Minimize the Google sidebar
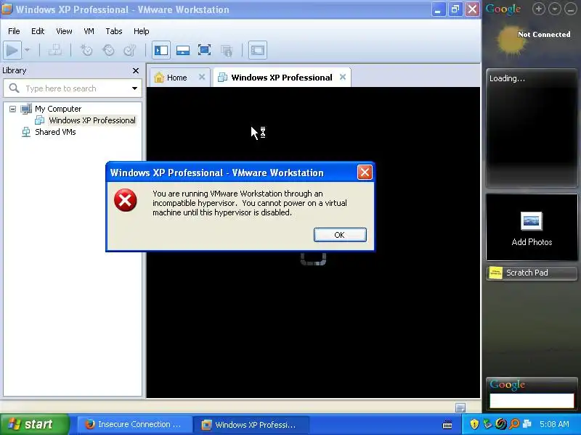This screenshot has width=581, height=435. point(570,9)
